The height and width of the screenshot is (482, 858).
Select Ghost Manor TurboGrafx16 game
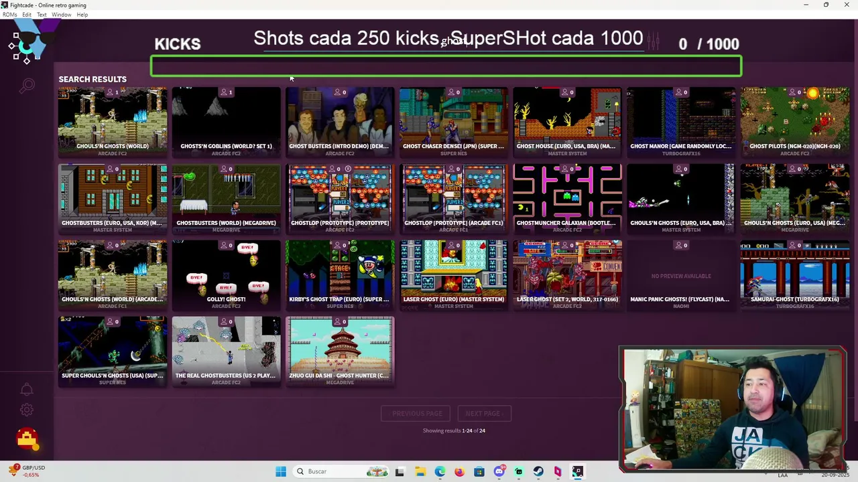tap(681, 122)
